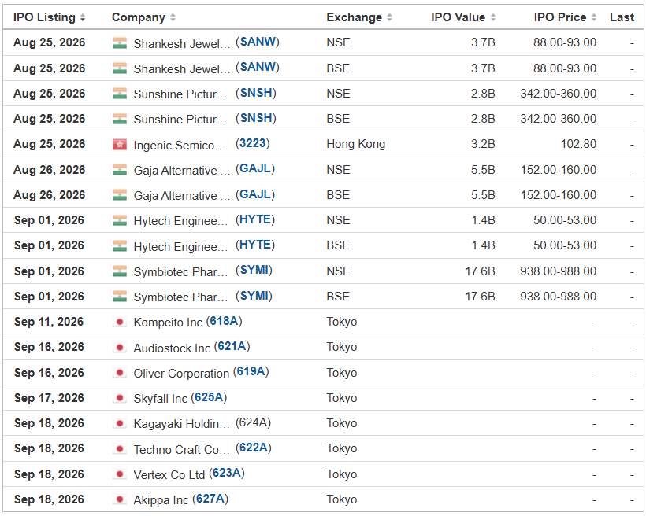Open the 618A ticker link for Kompeito

[224, 321]
